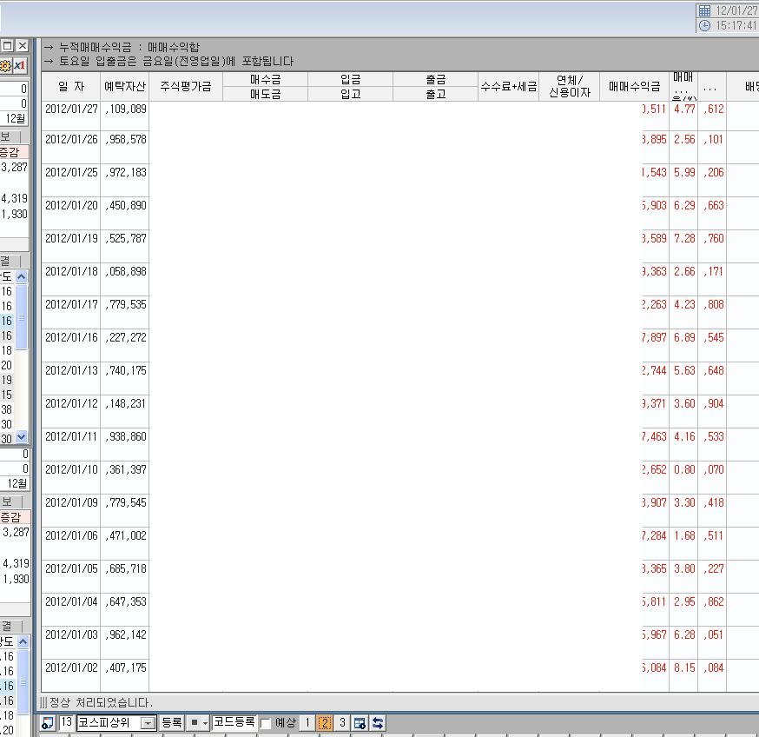The width and height of the screenshot is (759, 737).
Task: Click the clock icon next to 15:17:41
Action: (705, 25)
